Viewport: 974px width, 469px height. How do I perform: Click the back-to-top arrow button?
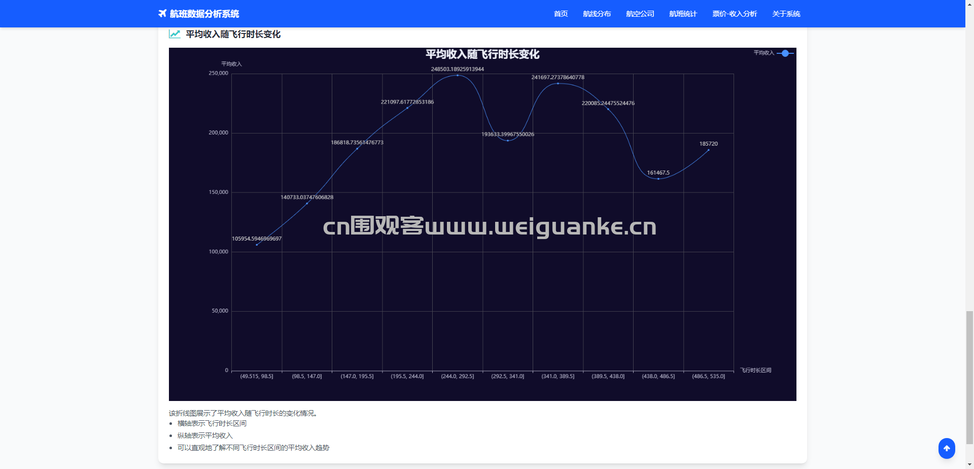point(947,448)
